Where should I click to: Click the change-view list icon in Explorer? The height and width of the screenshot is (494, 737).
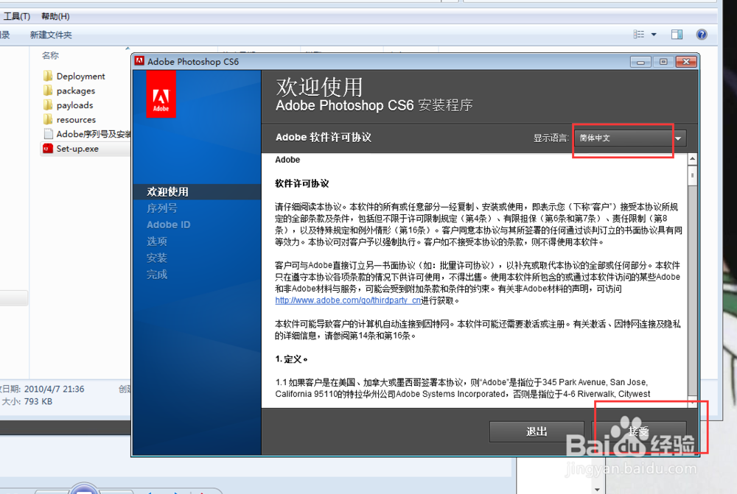tap(640, 34)
